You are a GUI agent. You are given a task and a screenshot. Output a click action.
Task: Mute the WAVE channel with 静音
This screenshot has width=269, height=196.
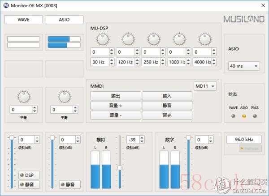click(x=29, y=184)
